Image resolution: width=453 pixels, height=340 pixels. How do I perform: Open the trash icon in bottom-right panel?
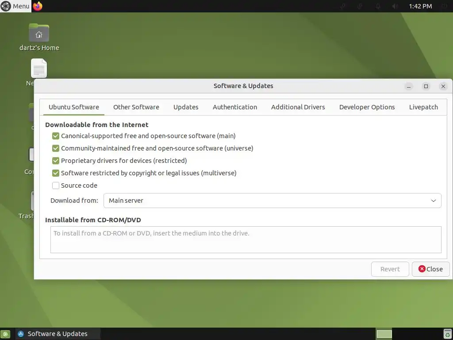[x=448, y=334]
